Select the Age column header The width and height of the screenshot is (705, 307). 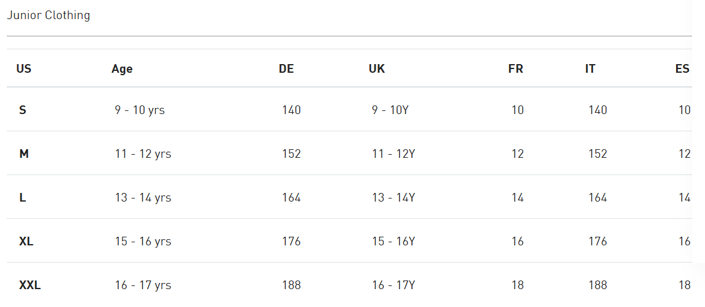[122, 69]
